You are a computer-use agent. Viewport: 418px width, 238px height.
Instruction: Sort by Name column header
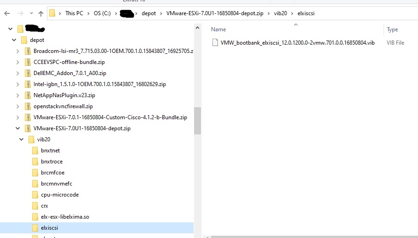(218, 29)
